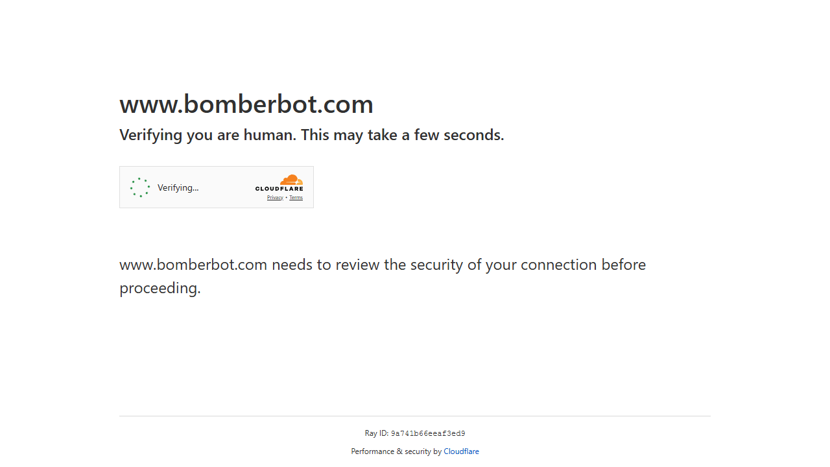Click the CLOUDFLARE wordmark in the widget

point(279,189)
